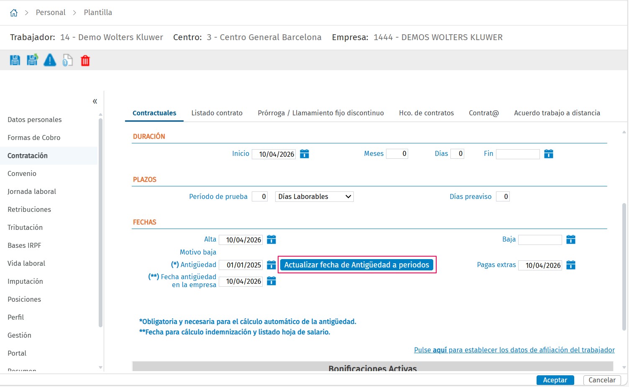
Task: Collapse the side menu with double chevron
Action: tap(95, 101)
